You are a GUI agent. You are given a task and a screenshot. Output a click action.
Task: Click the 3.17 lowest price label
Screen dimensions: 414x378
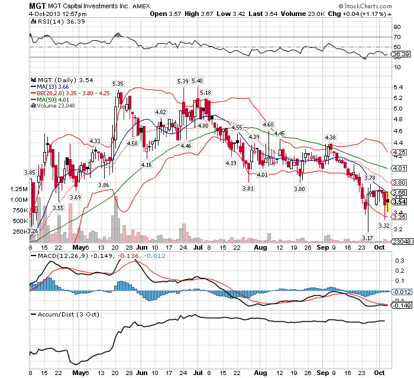tap(367, 238)
